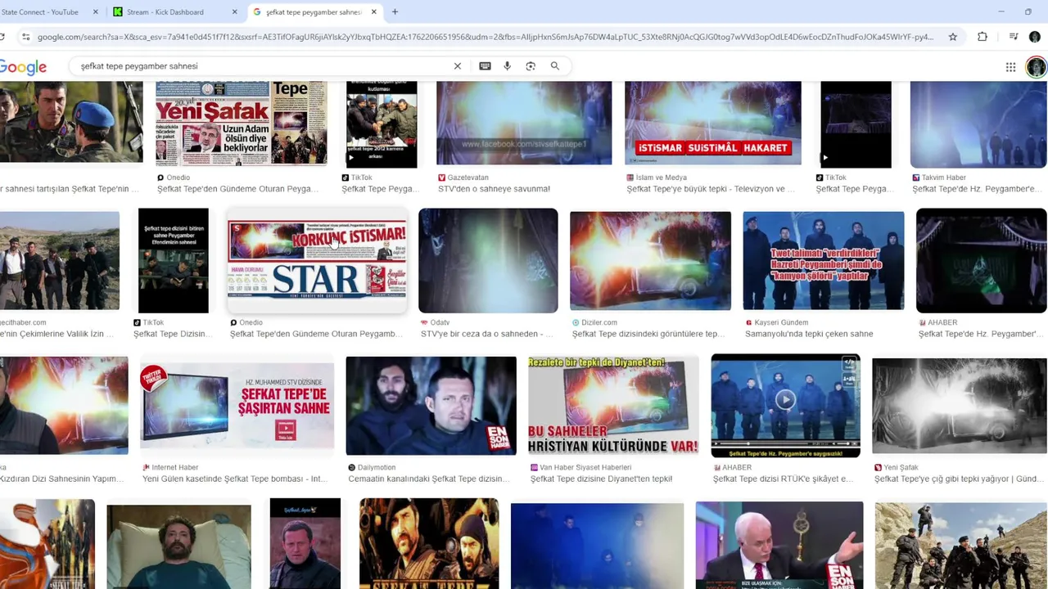Open Şefkat Tepe'ye büyük tepki link
1048x589 pixels.
711,189
